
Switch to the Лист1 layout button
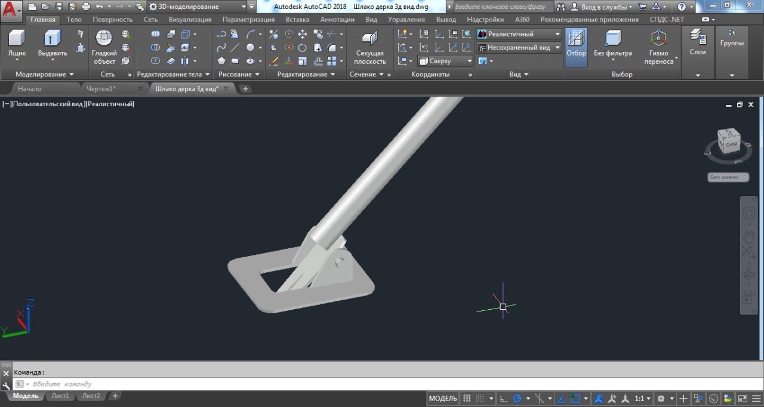tap(59, 396)
